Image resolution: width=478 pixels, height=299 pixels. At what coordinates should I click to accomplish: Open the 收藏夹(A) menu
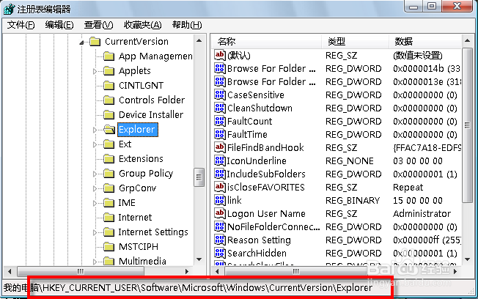(143, 25)
